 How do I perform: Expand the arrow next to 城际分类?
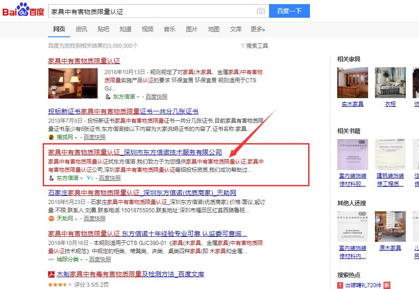tap(82, 260)
